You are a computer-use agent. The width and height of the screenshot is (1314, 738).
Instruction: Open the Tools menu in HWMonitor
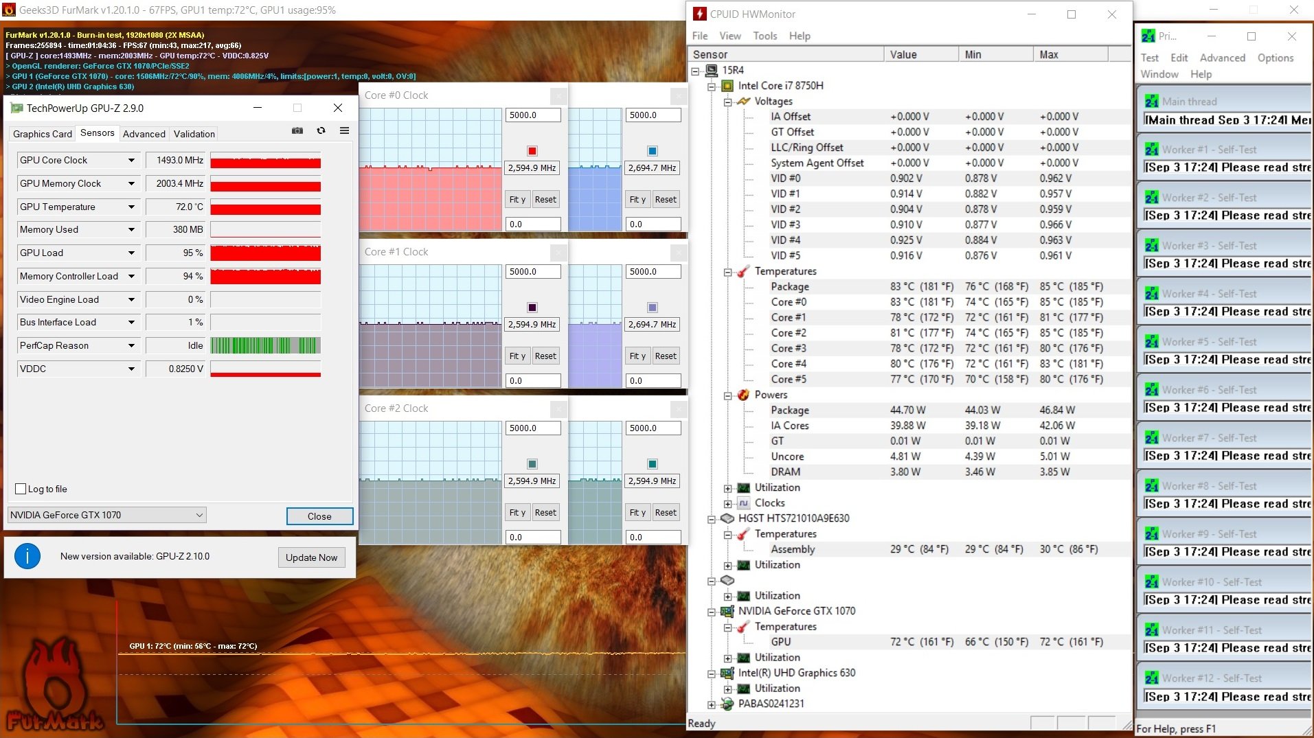764,36
